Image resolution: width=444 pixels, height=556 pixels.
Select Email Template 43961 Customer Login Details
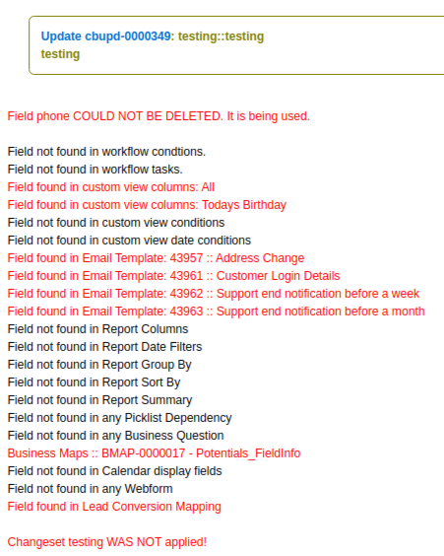click(x=173, y=275)
